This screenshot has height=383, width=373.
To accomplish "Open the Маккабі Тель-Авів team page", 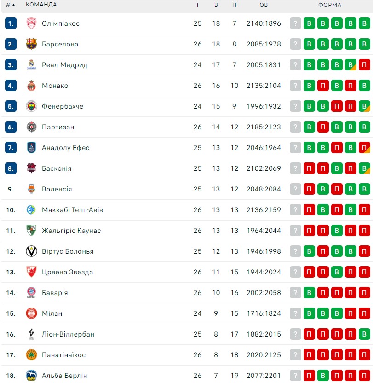I will (72, 210).
